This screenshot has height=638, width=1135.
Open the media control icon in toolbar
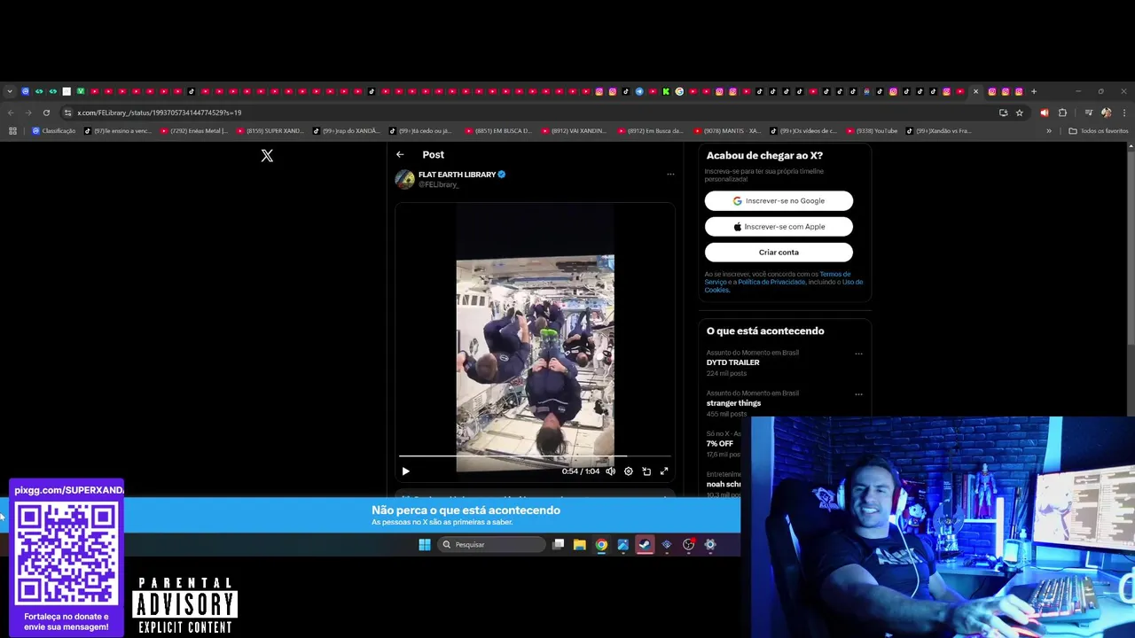1088,113
